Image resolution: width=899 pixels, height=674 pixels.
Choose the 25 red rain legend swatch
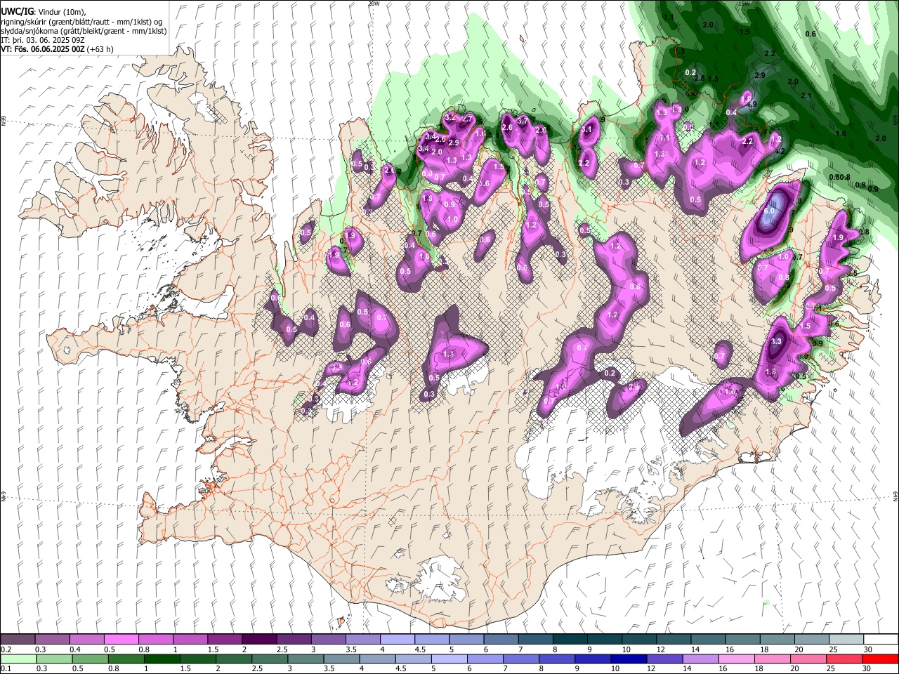point(843,659)
